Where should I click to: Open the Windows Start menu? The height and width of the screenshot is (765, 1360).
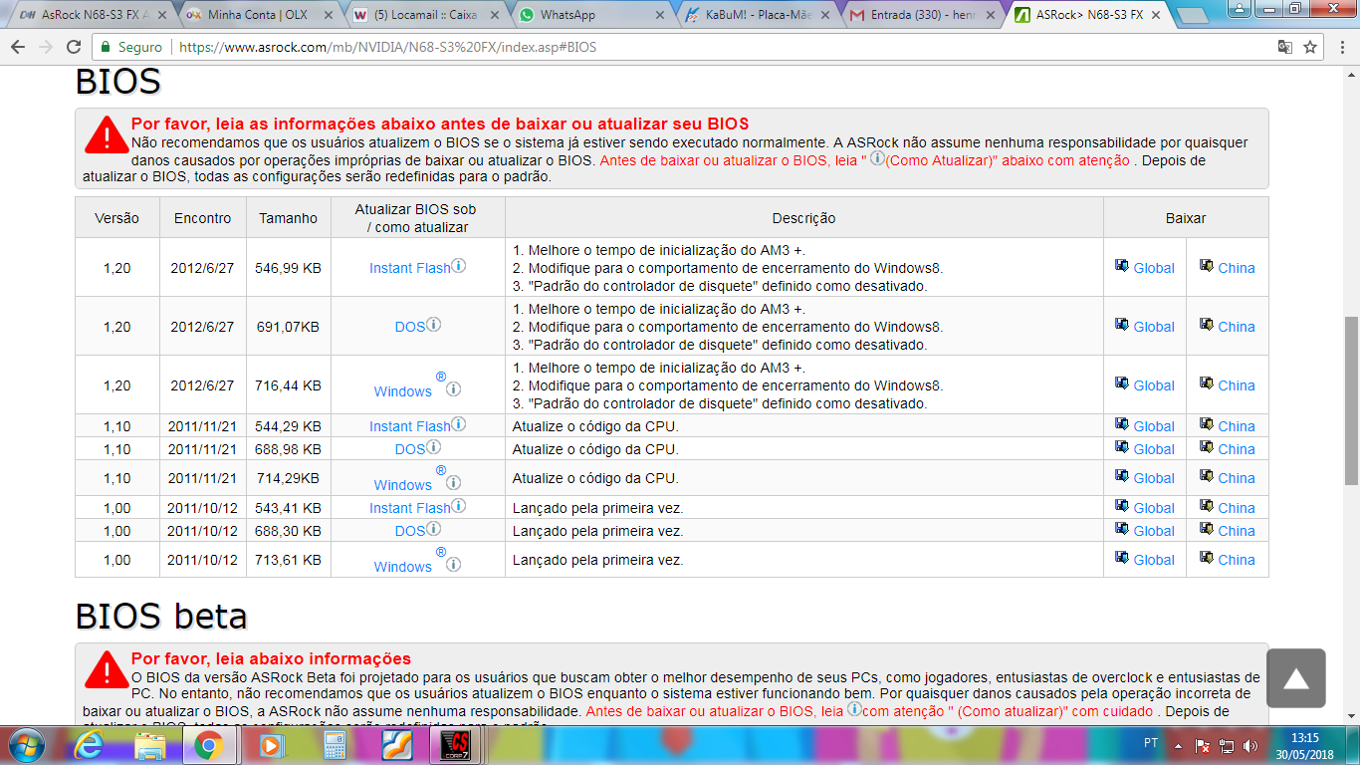point(26,745)
